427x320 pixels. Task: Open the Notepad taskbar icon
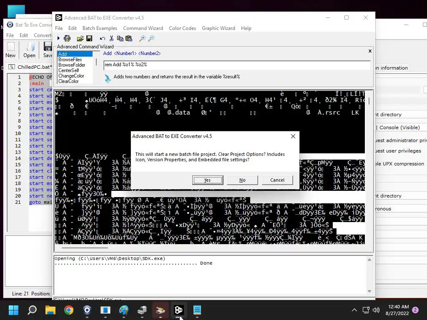pyautogui.click(x=197, y=310)
